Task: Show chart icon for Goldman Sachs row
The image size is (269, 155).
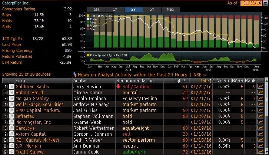Action: [x=260, y=86]
